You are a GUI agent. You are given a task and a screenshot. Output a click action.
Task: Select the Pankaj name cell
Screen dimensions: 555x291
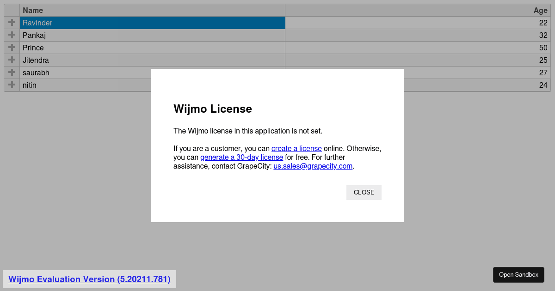(152, 35)
